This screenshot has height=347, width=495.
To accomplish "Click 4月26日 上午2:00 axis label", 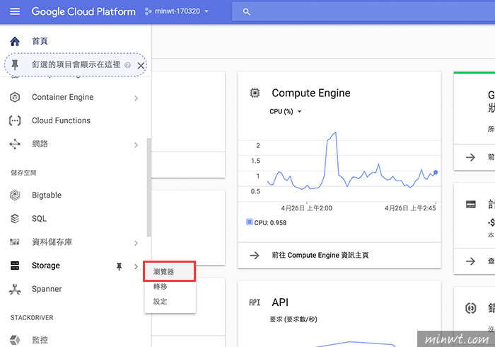I will coord(306,208).
